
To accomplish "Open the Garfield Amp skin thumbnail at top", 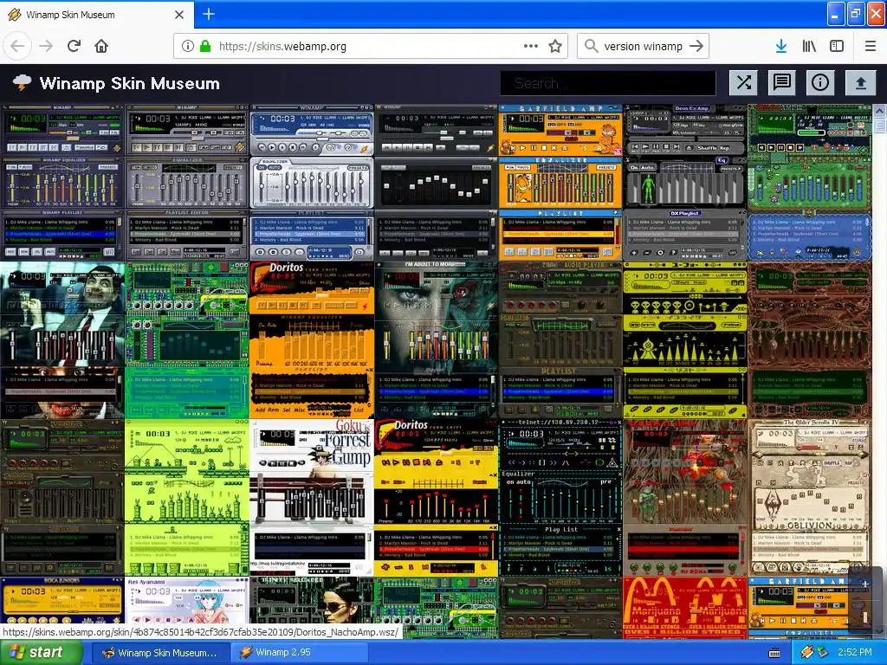I will pos(560,183).
